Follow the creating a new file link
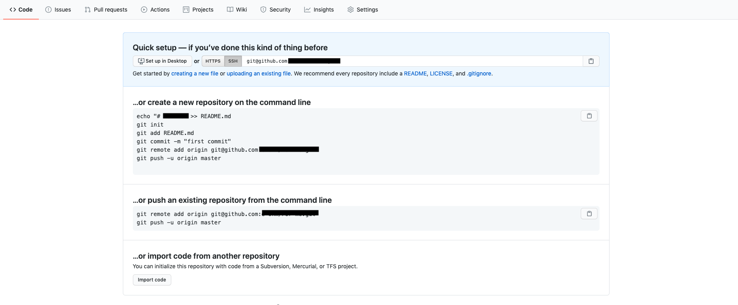This screenshot has width=738, height=305. click(195, 73)
